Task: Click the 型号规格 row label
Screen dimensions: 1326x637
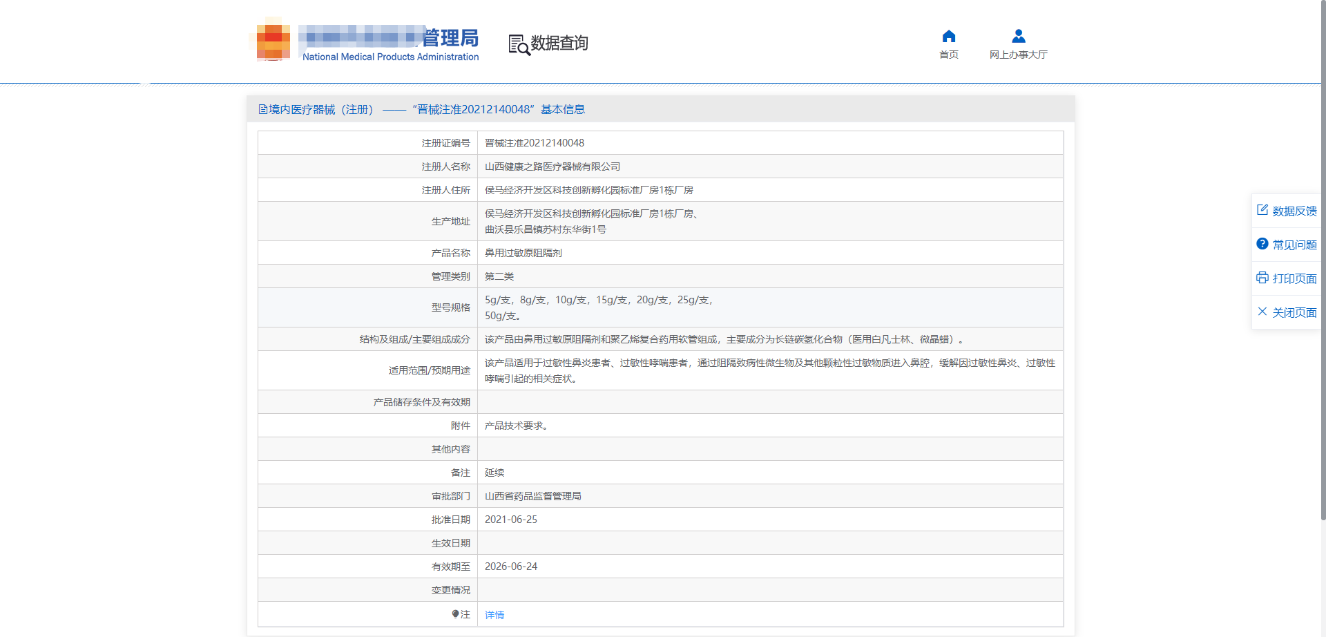Action: [451, 307]
